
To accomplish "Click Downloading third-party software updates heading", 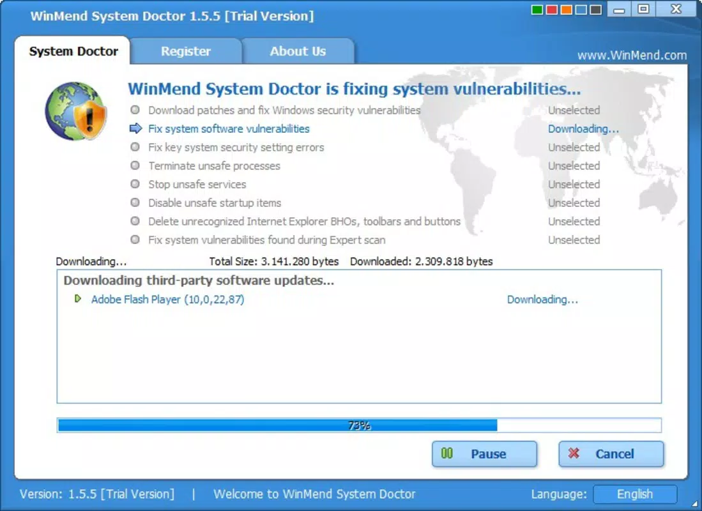I will point(199,280).
